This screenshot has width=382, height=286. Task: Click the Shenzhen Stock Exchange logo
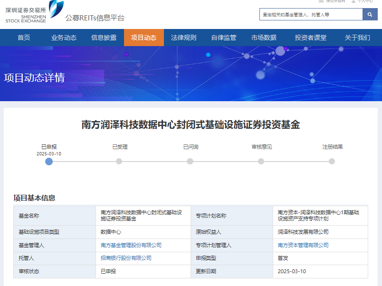(x=34, y=12)
